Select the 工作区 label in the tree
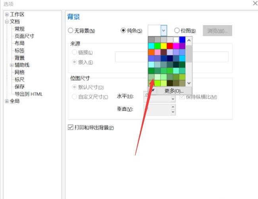Image resolution: width=258 pixels, height=199 pixels. click(x=17, y=14)
